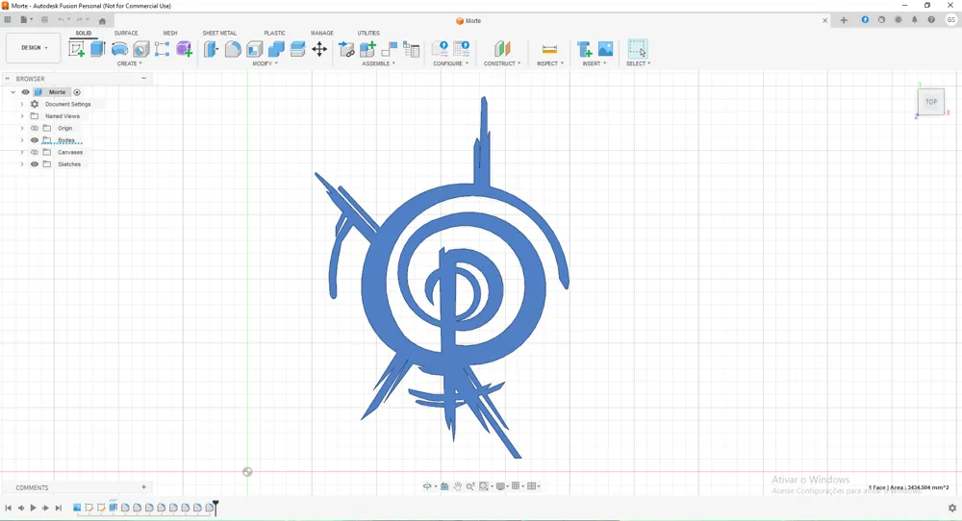Viewport: 962px width, 521px height.
Task: Expand the Named Views tree node
Action: click(22, 116)
